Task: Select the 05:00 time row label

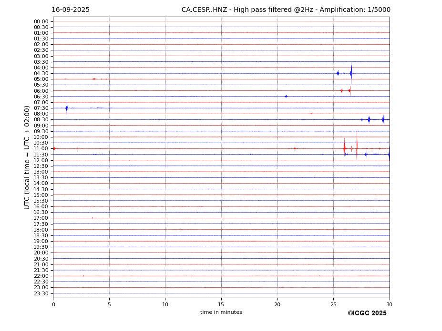Action: tap(41, 79)
